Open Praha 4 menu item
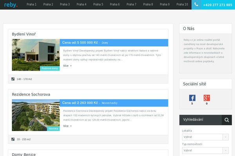Image resolution: width=235 pixels, height=156 pixels. point(81,4)
